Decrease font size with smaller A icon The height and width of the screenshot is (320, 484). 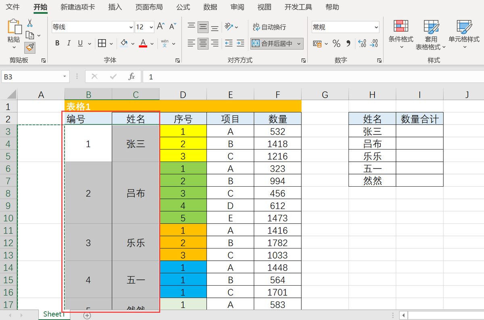click(x=173, y=27)
